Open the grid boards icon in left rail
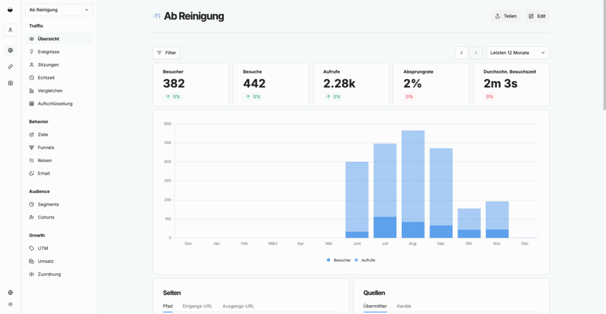This screenshot has width=606, height=314. pos(10,83)
